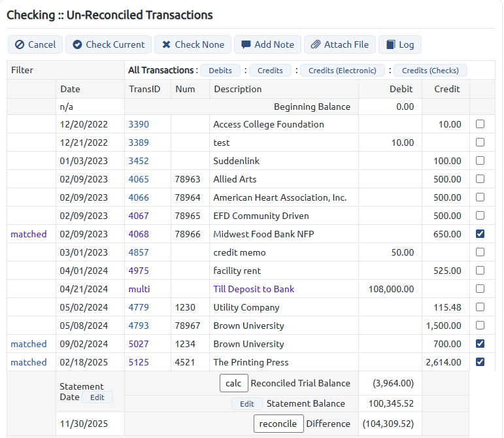Viewport: 504px width, 438px height.
Task: Open the Log book button
Action: pos(400,44)
